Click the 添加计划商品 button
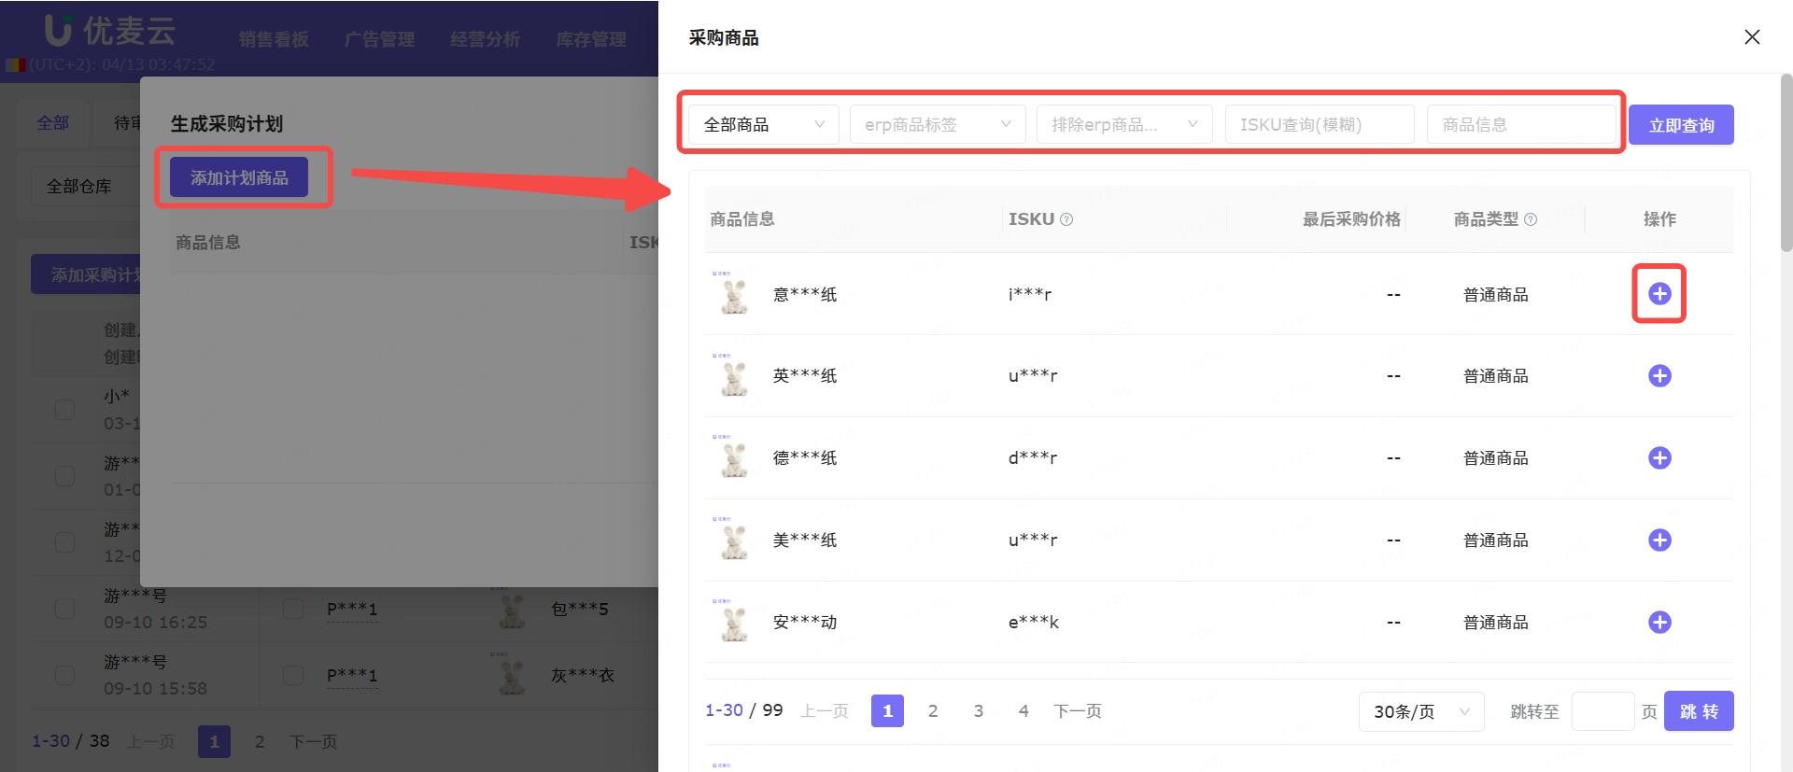 click(x=239, y=177)
